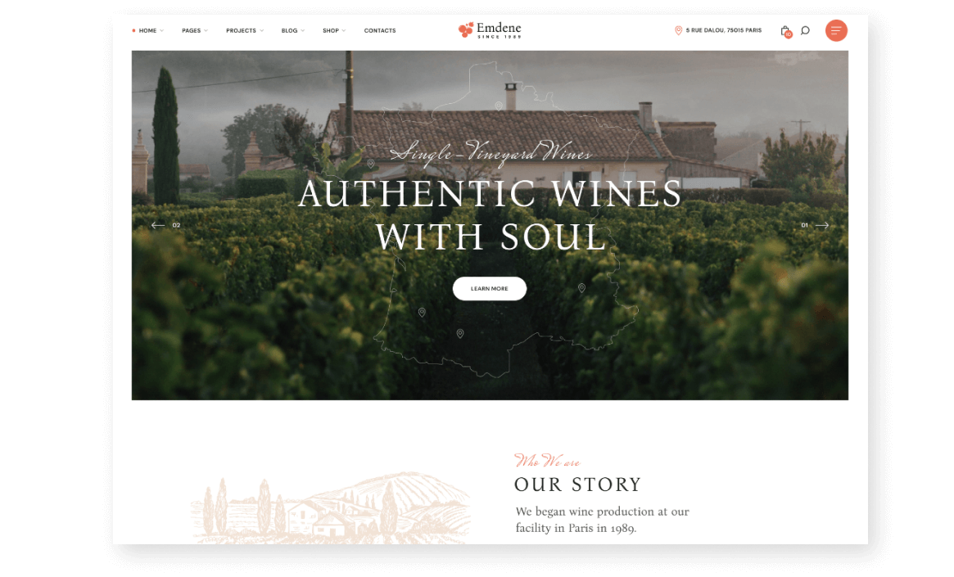
Task: Select the southernmost map pin on France outline
Action: pos(460,334)
